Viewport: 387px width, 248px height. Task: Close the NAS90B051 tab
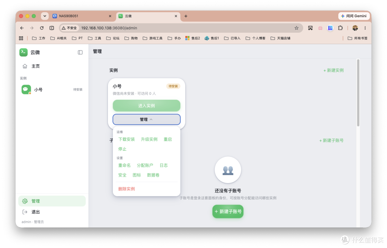pos(110,16)
